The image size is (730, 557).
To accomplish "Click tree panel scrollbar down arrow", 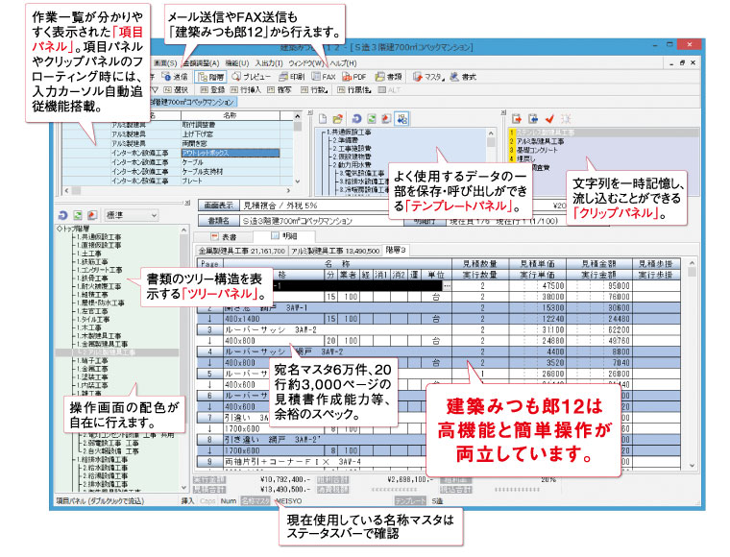I will point(183,488).
